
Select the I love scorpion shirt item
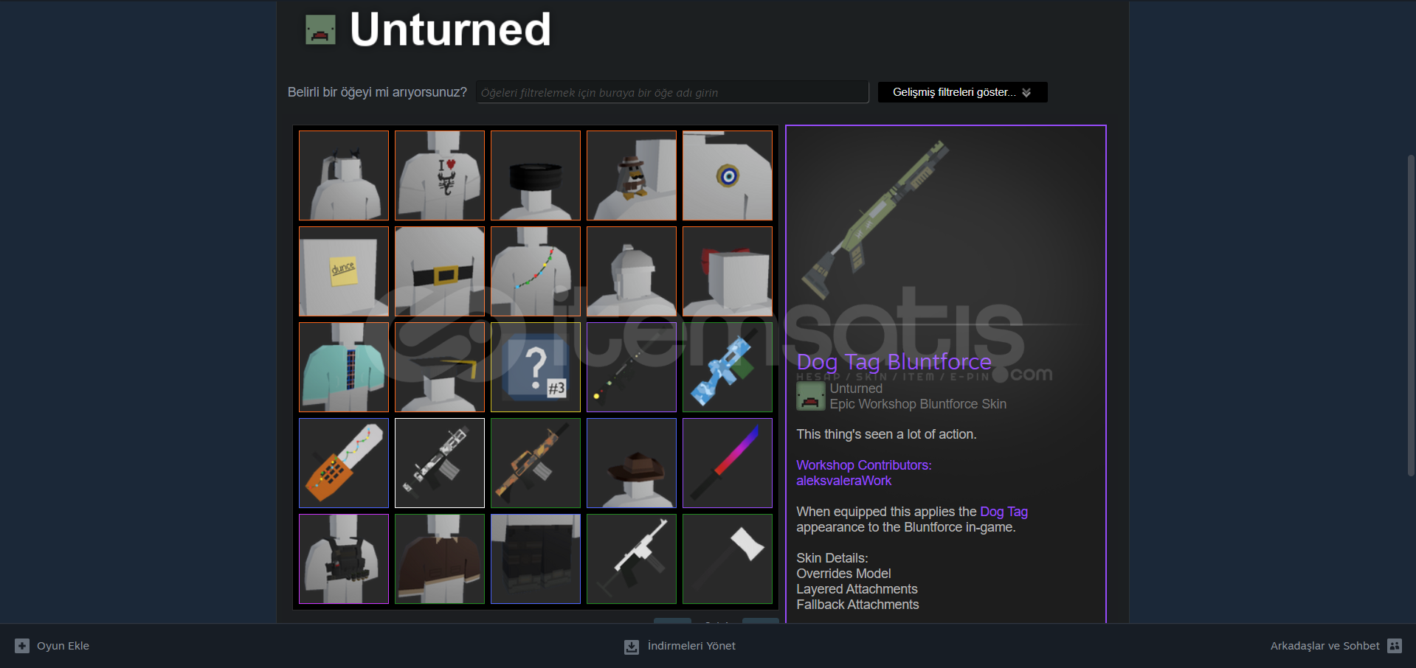coord(440,175)
